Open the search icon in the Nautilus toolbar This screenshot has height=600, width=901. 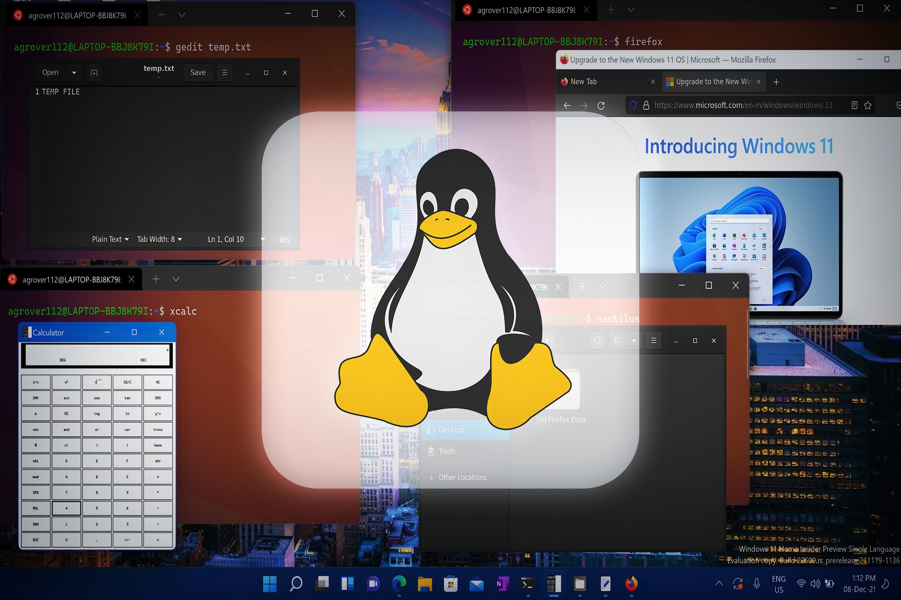point(598,341)
